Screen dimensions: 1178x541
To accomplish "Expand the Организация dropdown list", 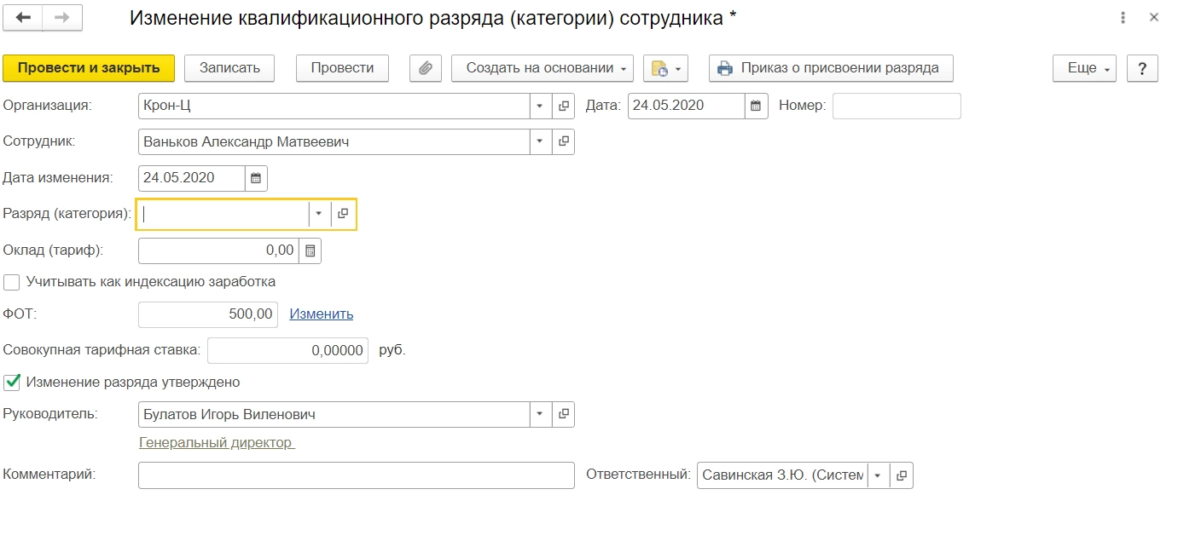I will click(540, 106).
